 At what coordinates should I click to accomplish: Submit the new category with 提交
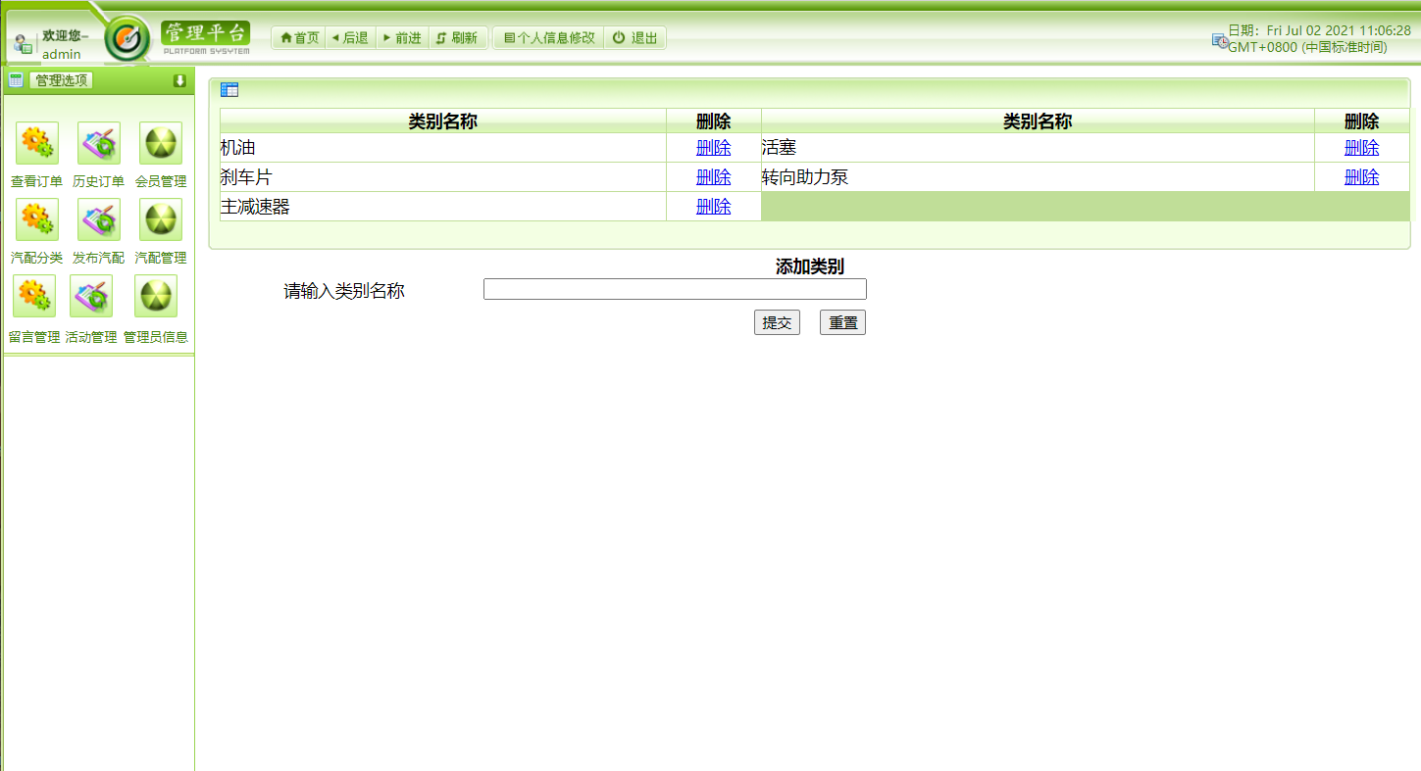777,321
